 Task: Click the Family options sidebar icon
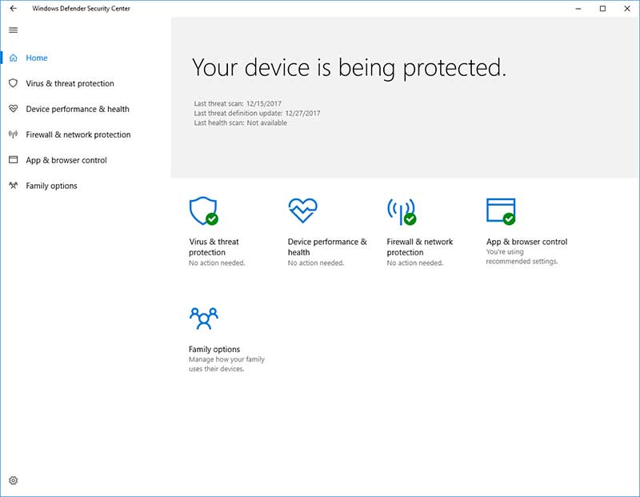click(x=14, y=186)
